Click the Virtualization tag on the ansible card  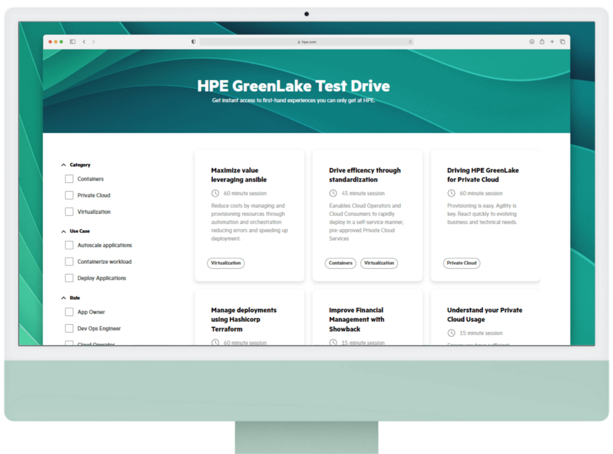click(226, 263)
